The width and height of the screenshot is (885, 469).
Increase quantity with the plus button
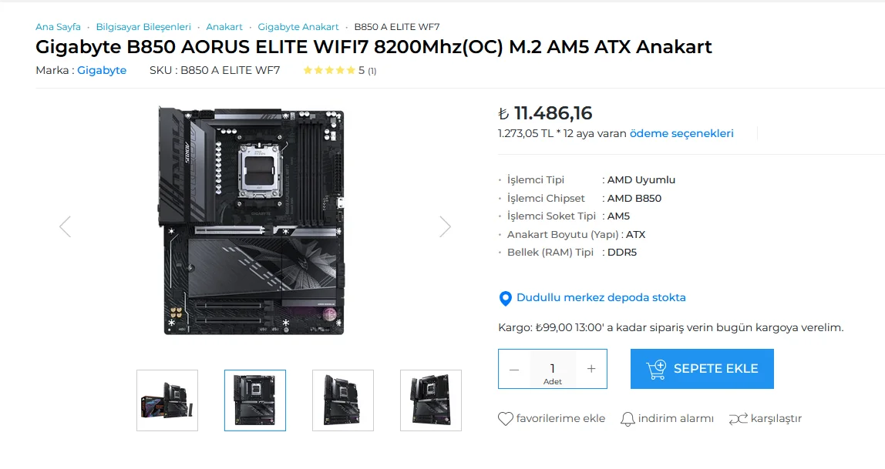pos(591,369)
